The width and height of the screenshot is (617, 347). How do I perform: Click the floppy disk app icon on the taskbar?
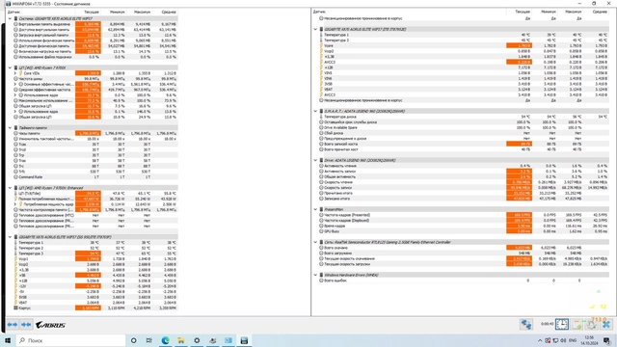[244, 340]
